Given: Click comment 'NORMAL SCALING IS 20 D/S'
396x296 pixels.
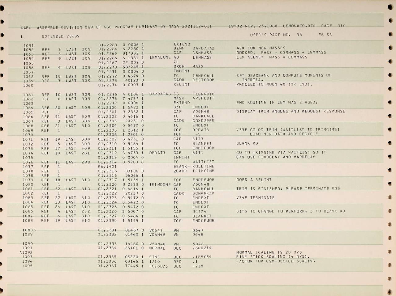Looking at the screenshot, I should (x=269, y=252).
